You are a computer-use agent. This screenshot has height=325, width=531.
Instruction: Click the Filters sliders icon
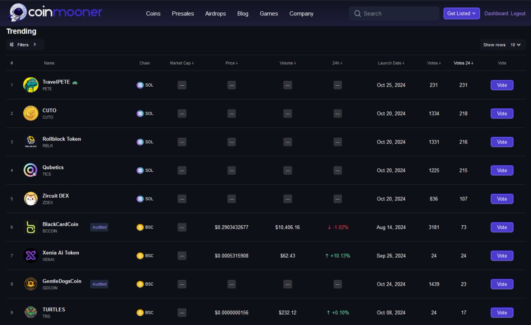12,45
